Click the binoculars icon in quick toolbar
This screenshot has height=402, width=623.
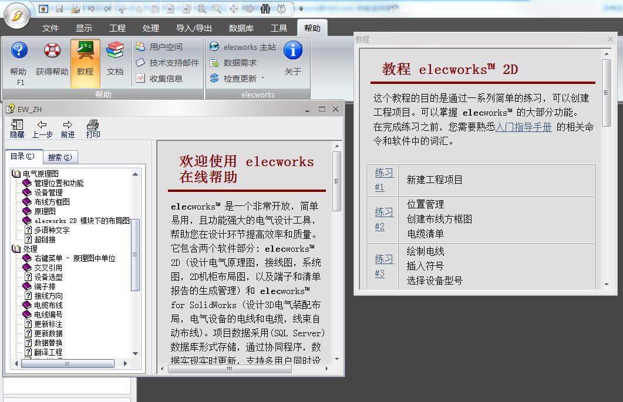pos(265,9)
